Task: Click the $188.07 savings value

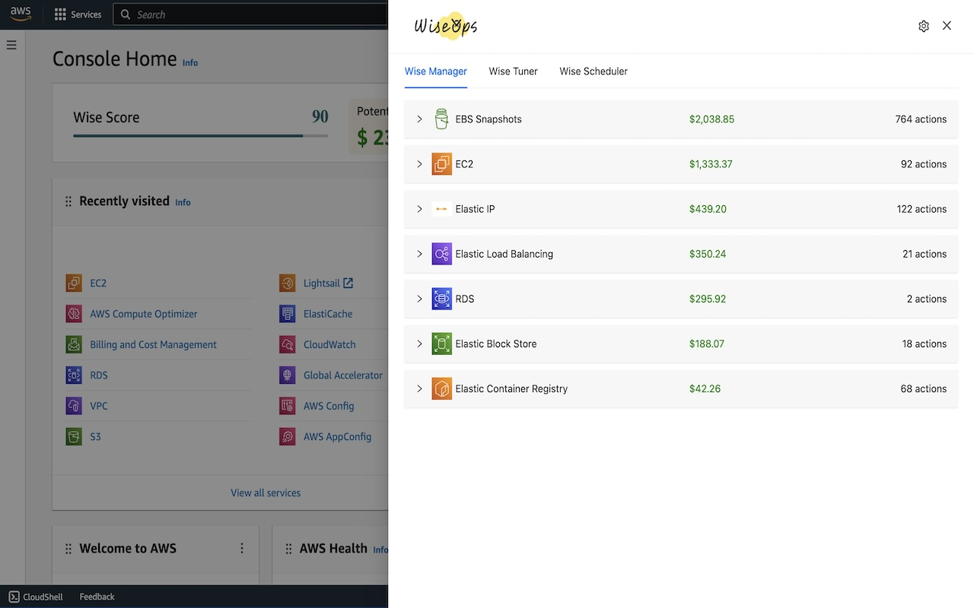Action: (707, 344)
